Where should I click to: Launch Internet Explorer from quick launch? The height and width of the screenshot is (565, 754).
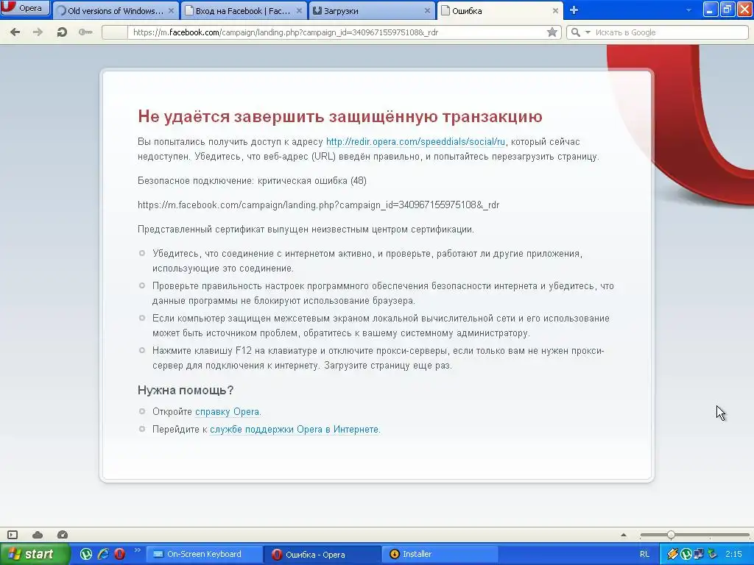[x=103, y=554]
